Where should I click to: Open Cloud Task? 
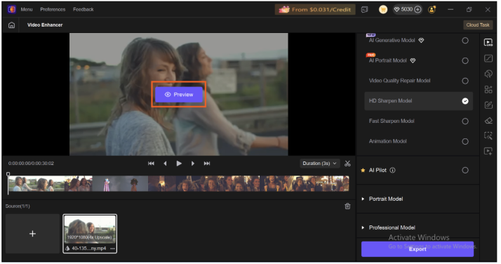coord(478,25)
